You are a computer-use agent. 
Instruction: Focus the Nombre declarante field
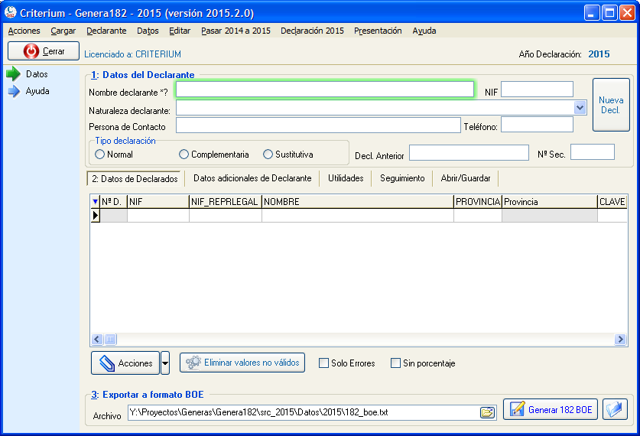325,89
